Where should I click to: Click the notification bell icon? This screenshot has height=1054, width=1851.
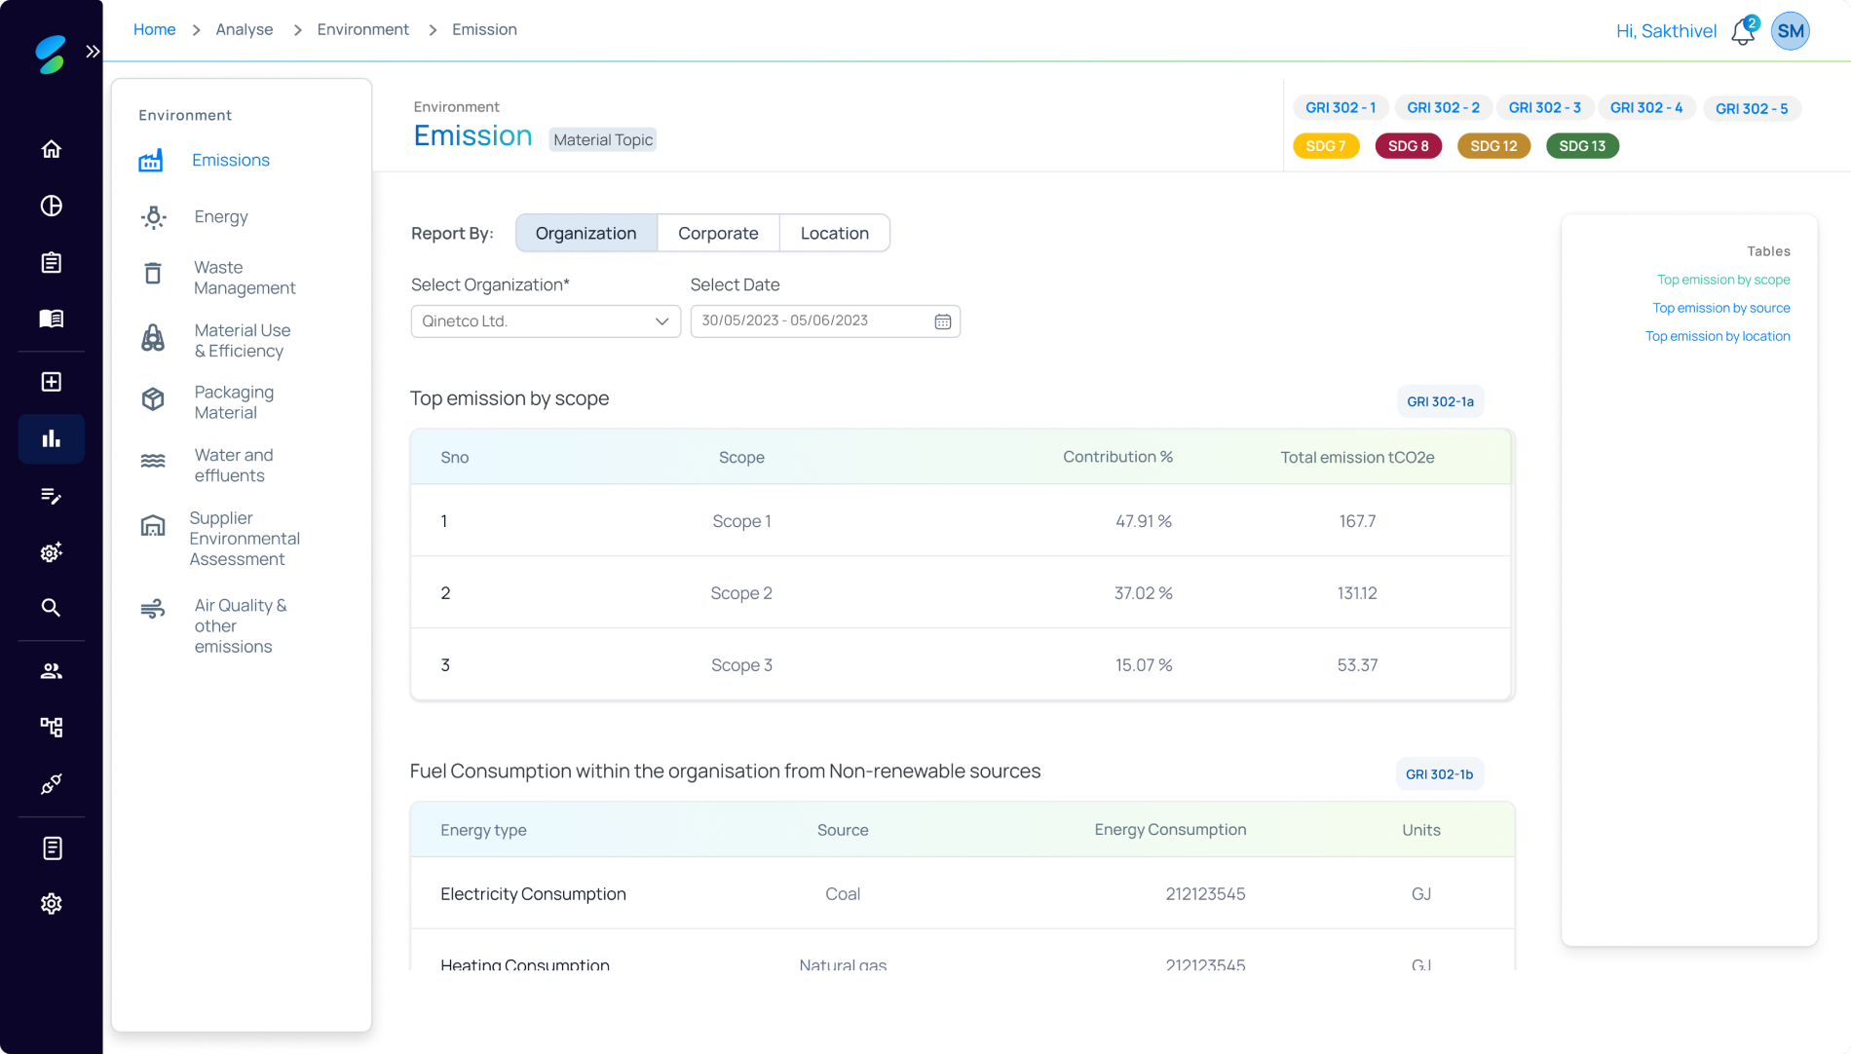pos(1743,32)
